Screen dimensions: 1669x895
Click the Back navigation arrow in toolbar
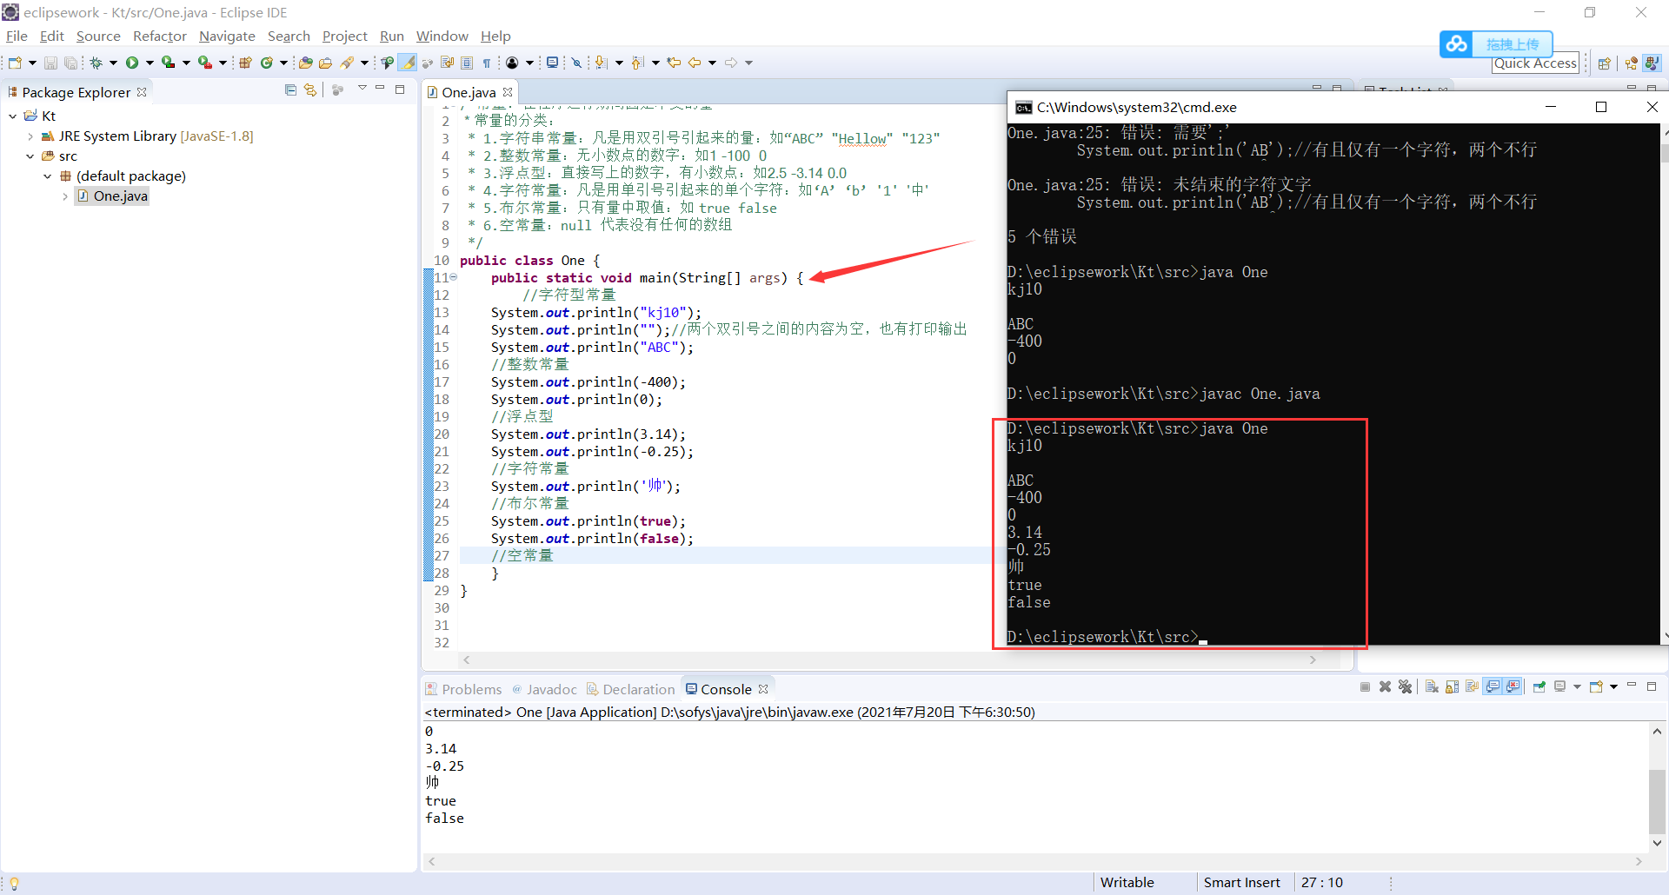(695, 63)
